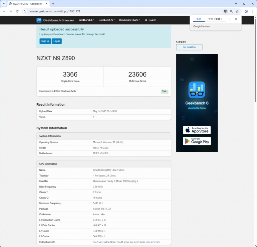Click the Valid badge
Screen dimensions: 257x247
165,92
